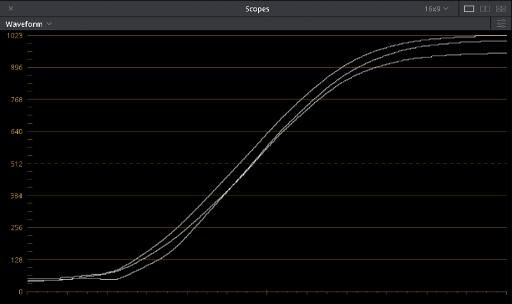This screenshot has width=512, height=304.
Task: Select the two-scope side-by-side layout
Action: pos(484,9)
